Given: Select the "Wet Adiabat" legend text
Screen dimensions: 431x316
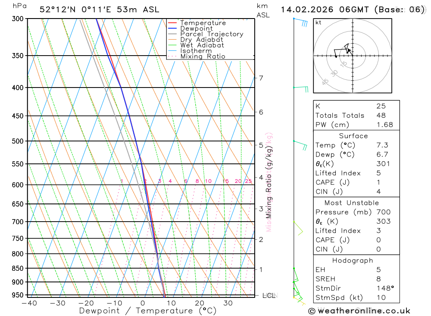Looking at the screenshot, I should click(x=202, y=45).
